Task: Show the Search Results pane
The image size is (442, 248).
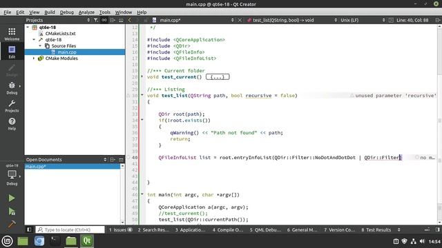Action: pyautogui.click(x=153, y=229)
